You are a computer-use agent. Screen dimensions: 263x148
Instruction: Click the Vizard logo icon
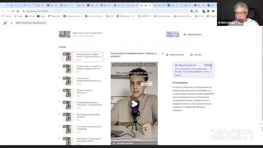[5, 23]
